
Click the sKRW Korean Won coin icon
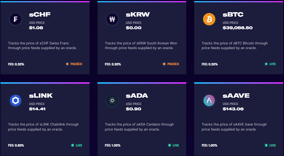112,19
